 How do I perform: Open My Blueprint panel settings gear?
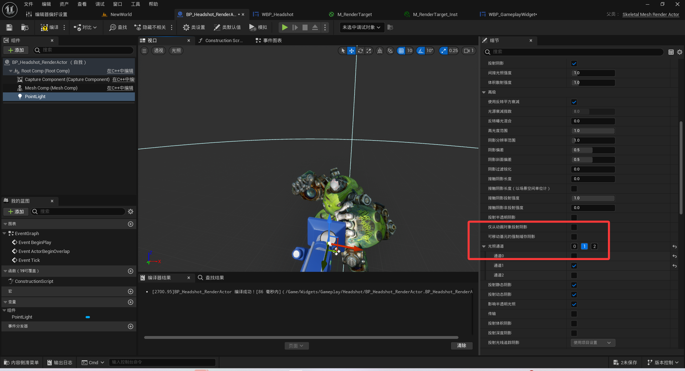(x=131, y=212)
